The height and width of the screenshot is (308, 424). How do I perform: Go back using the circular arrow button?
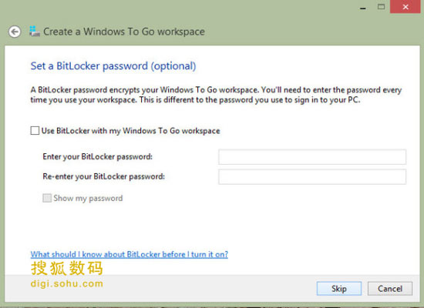coord(15,32)
